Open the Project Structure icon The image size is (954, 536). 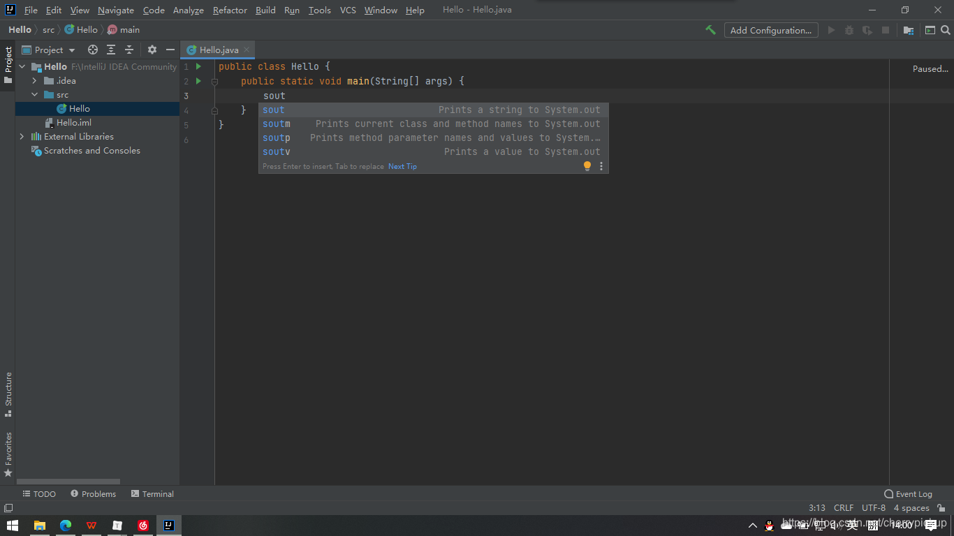tap(909, 30)
